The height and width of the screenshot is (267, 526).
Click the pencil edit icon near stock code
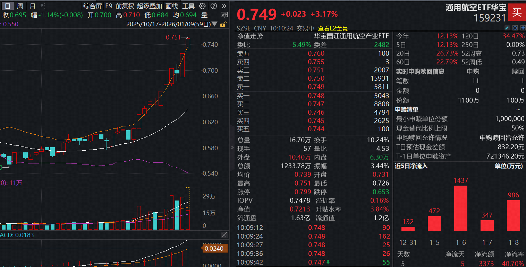click(x=507, y=28)
